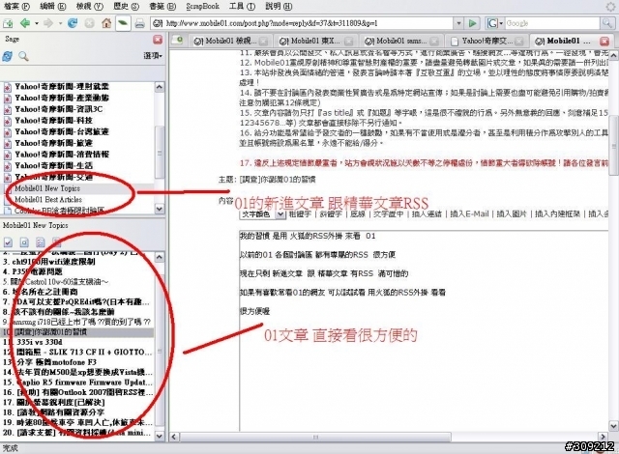Image resolution: width=619 pixels, height=454 pixels.
Task: Open the 檢視 (V) menu
Action: 89,7
